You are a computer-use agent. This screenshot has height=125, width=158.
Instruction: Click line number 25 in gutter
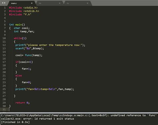tap(4, 89)
